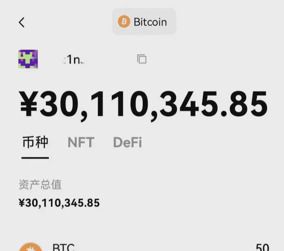Switch to the DeFi tab
This screenshot has width=284, height=251.
click(127, 142)
